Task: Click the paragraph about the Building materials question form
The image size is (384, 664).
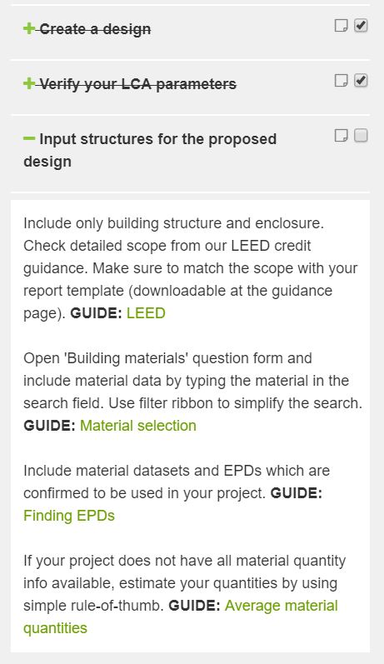Action: click(192, 392)
